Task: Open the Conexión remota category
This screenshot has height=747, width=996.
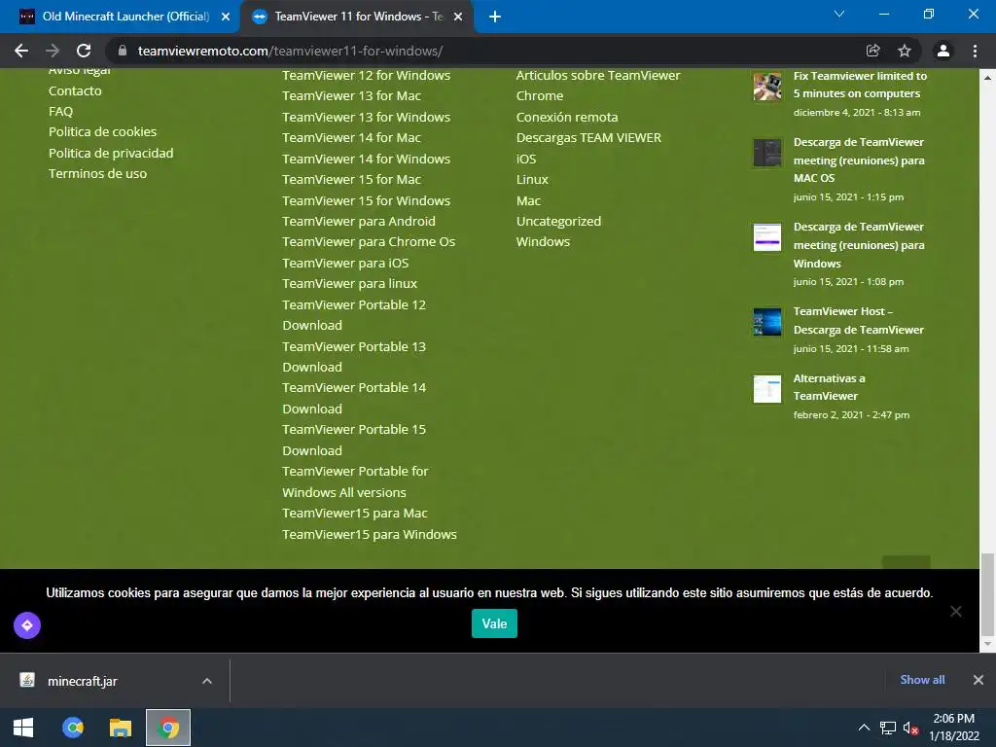Action: click(x=567, y=117)
